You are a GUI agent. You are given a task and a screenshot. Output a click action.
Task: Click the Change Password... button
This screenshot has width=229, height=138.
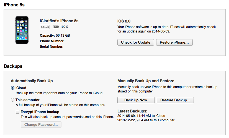pyautogui.click(x=41, y=125)
